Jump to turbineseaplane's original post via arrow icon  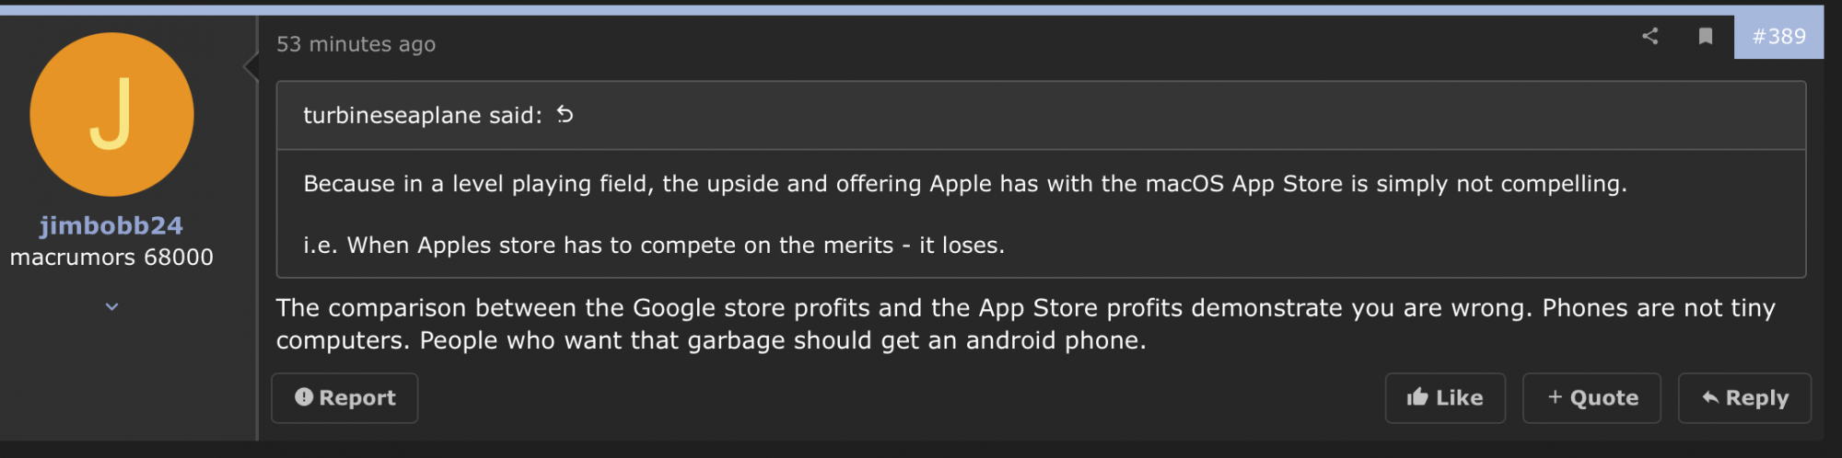565,115
